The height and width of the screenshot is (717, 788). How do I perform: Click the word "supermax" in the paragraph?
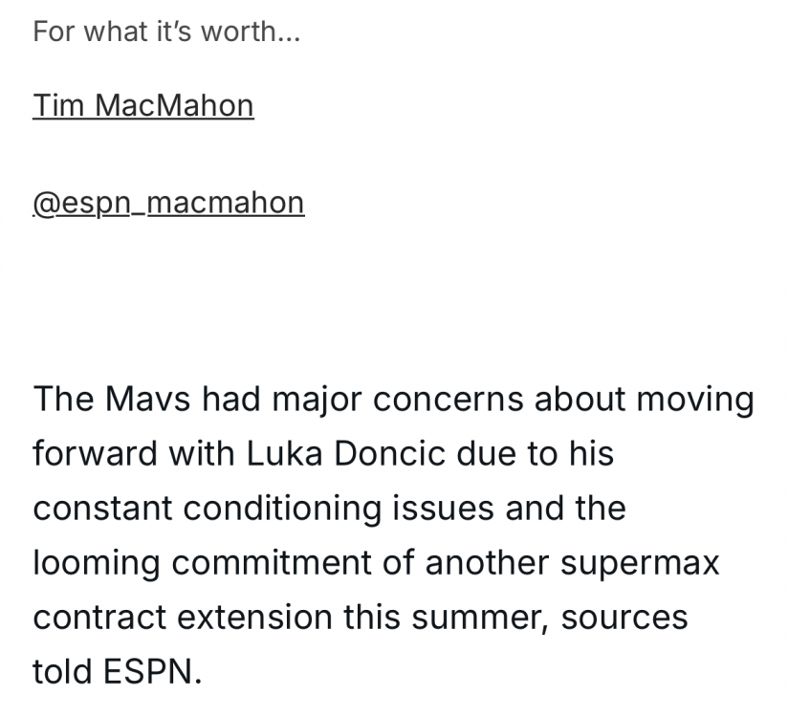point(640,563)
